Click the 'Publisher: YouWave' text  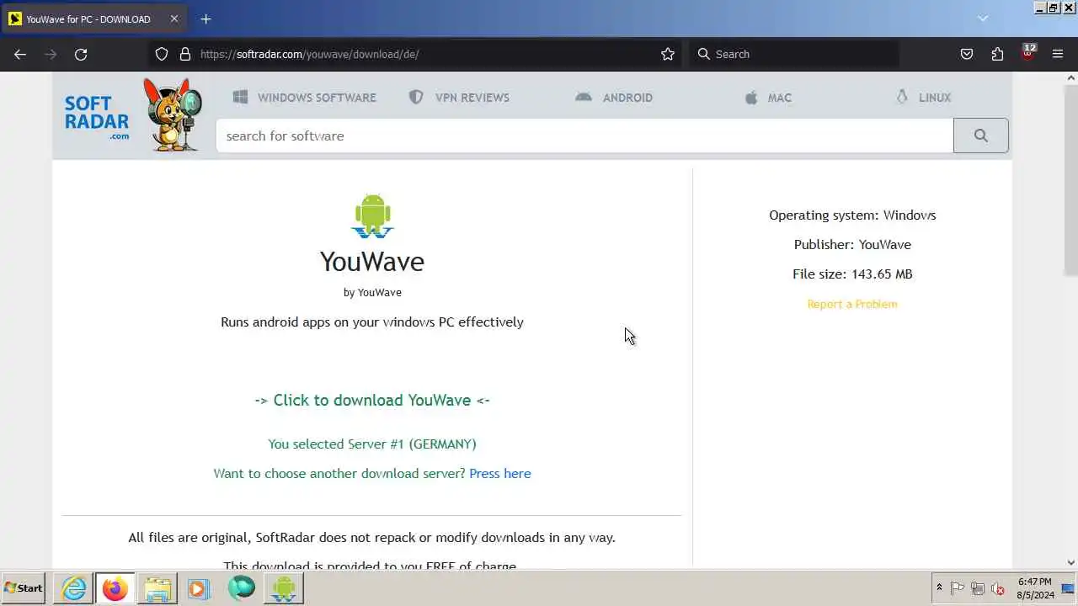[852, 244]
